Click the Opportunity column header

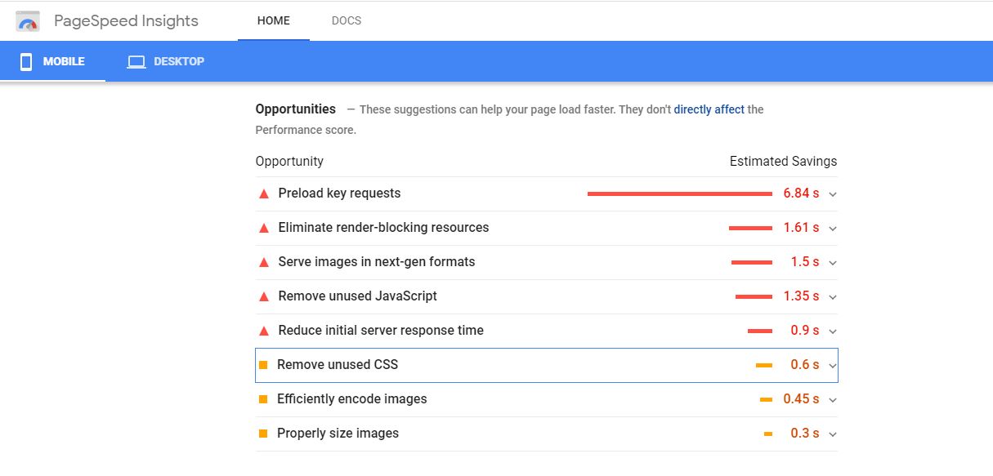click(x=289, y=162)
